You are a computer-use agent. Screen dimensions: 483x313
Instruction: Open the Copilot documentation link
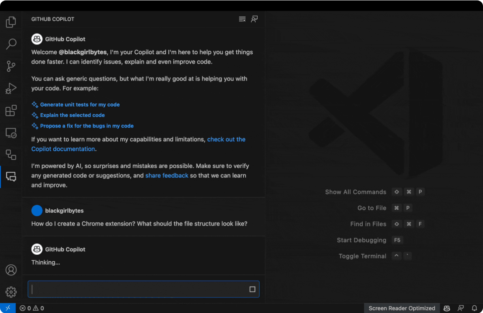point(63,149)
